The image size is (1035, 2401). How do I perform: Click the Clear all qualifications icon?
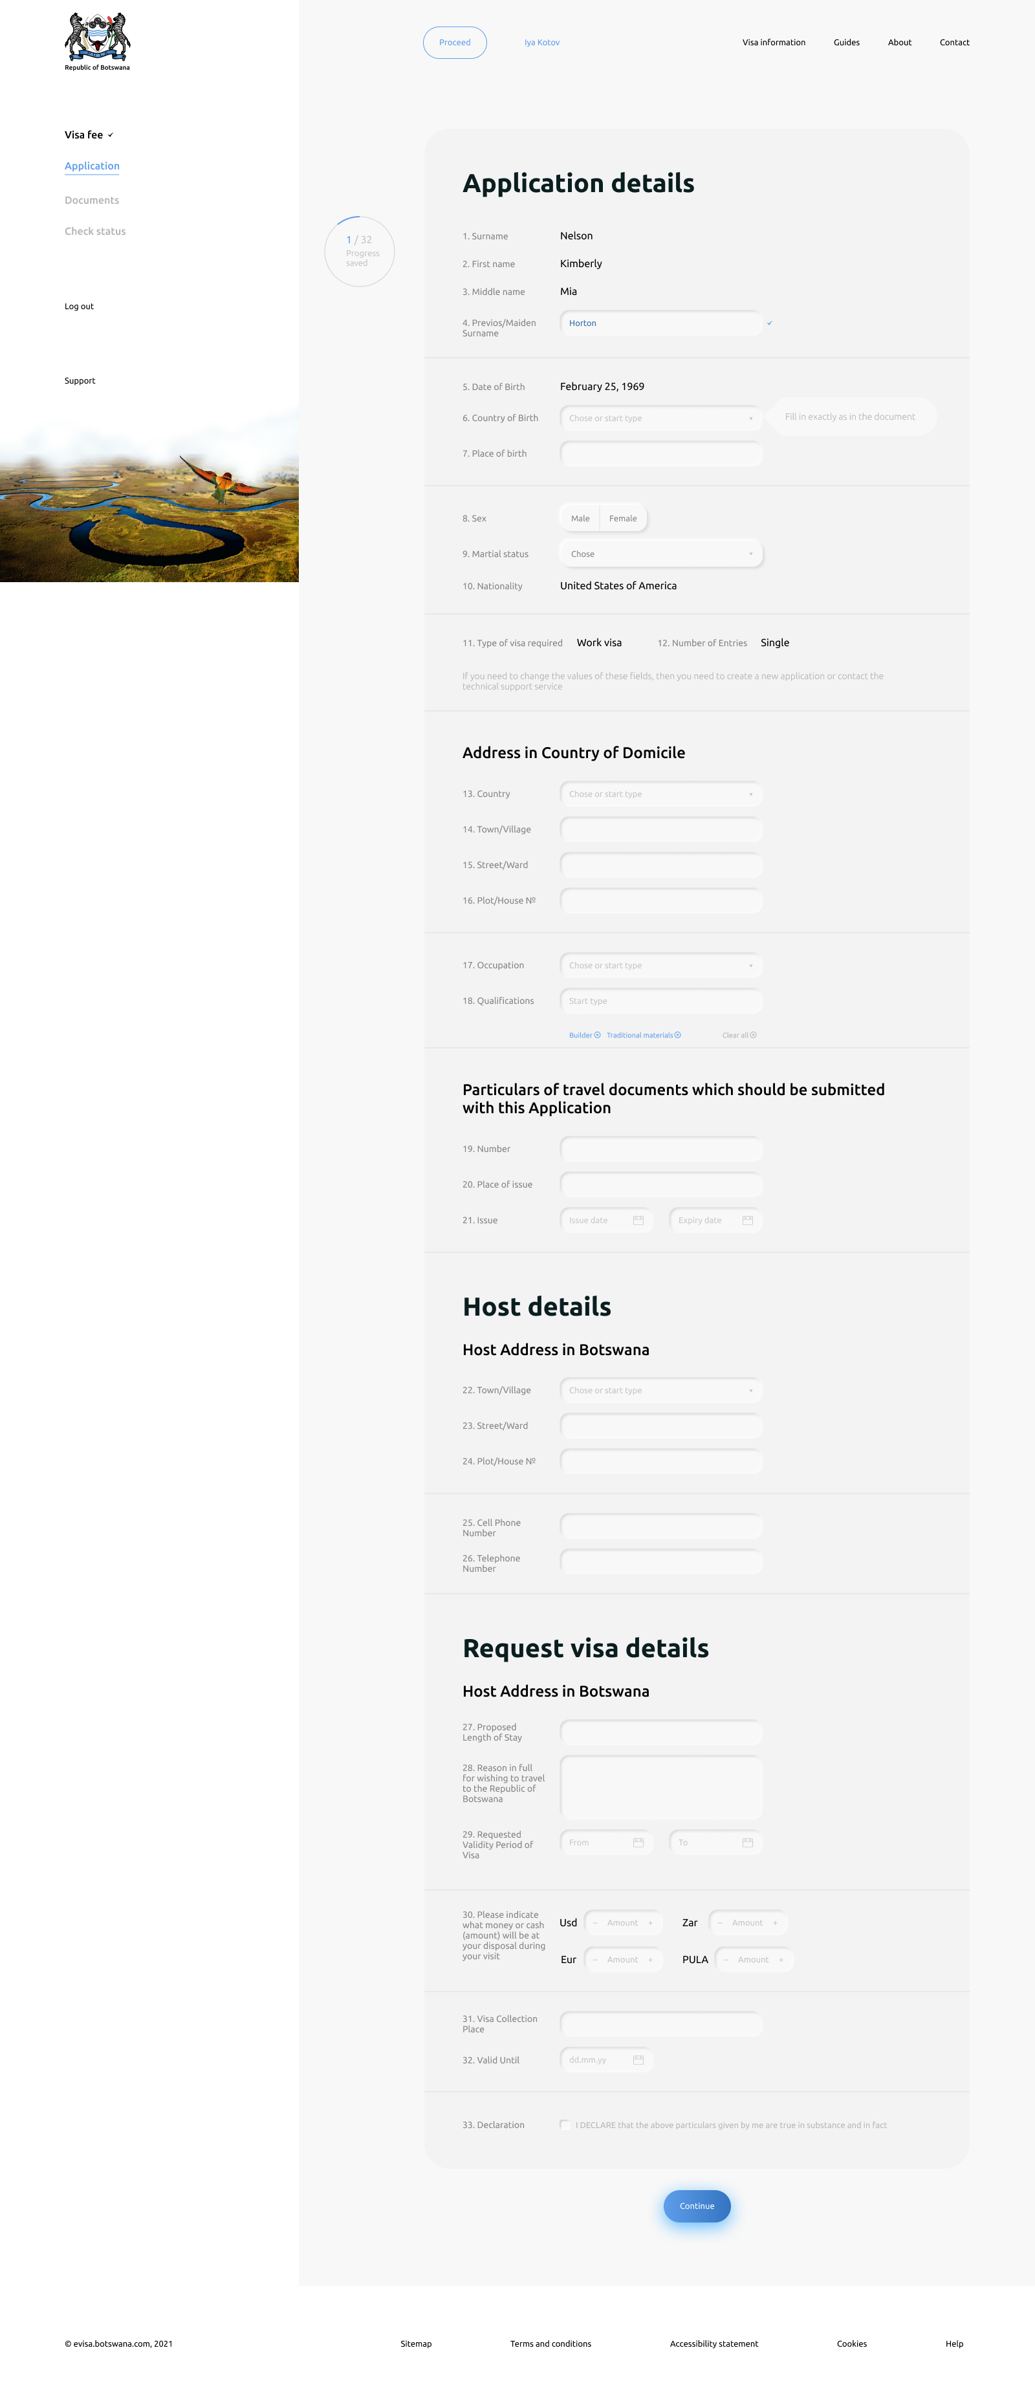tap(754, 1035)
